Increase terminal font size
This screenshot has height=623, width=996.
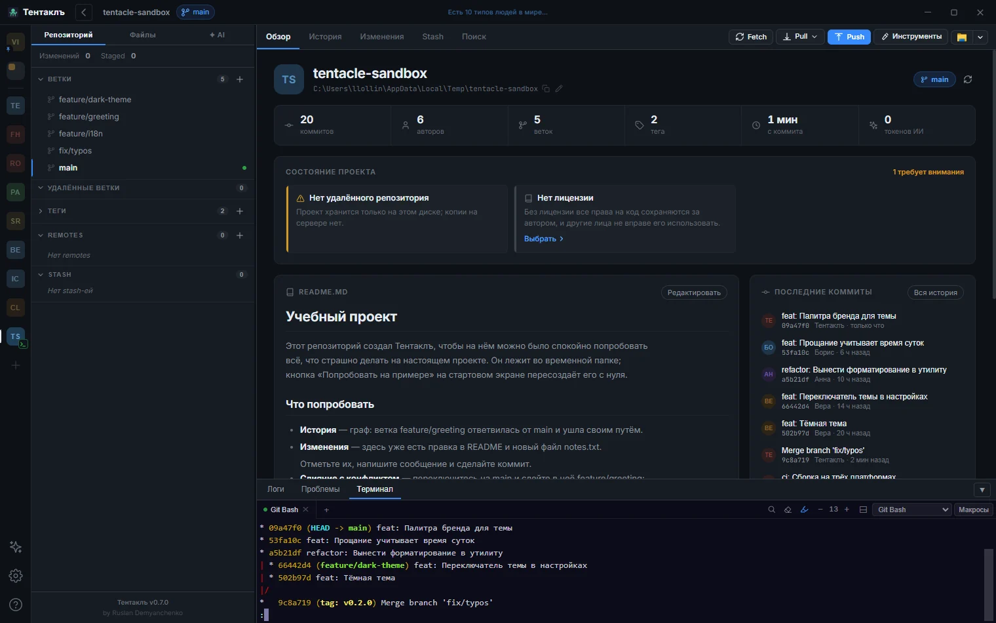point(847,510)
